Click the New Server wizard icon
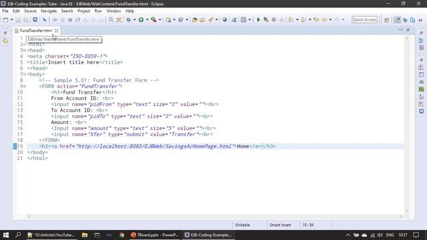This screenshot has height=240, width=427. pos(168,19)
